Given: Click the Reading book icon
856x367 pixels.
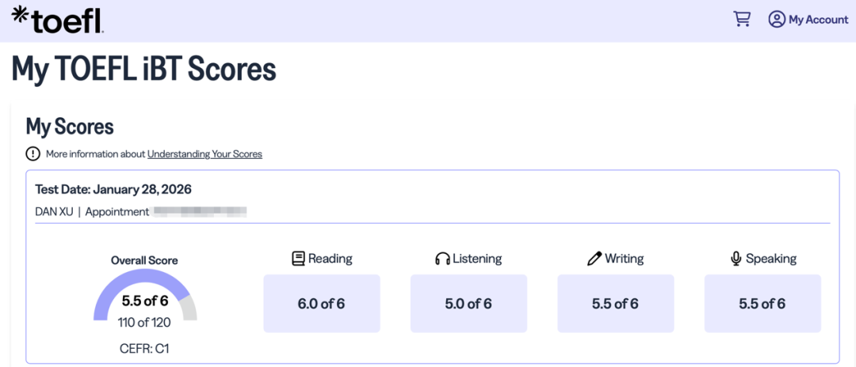Looking at the screenshot, I should click(x=298, y=258).
